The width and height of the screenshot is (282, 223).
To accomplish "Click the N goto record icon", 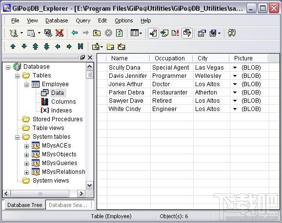I will point(81,47).
